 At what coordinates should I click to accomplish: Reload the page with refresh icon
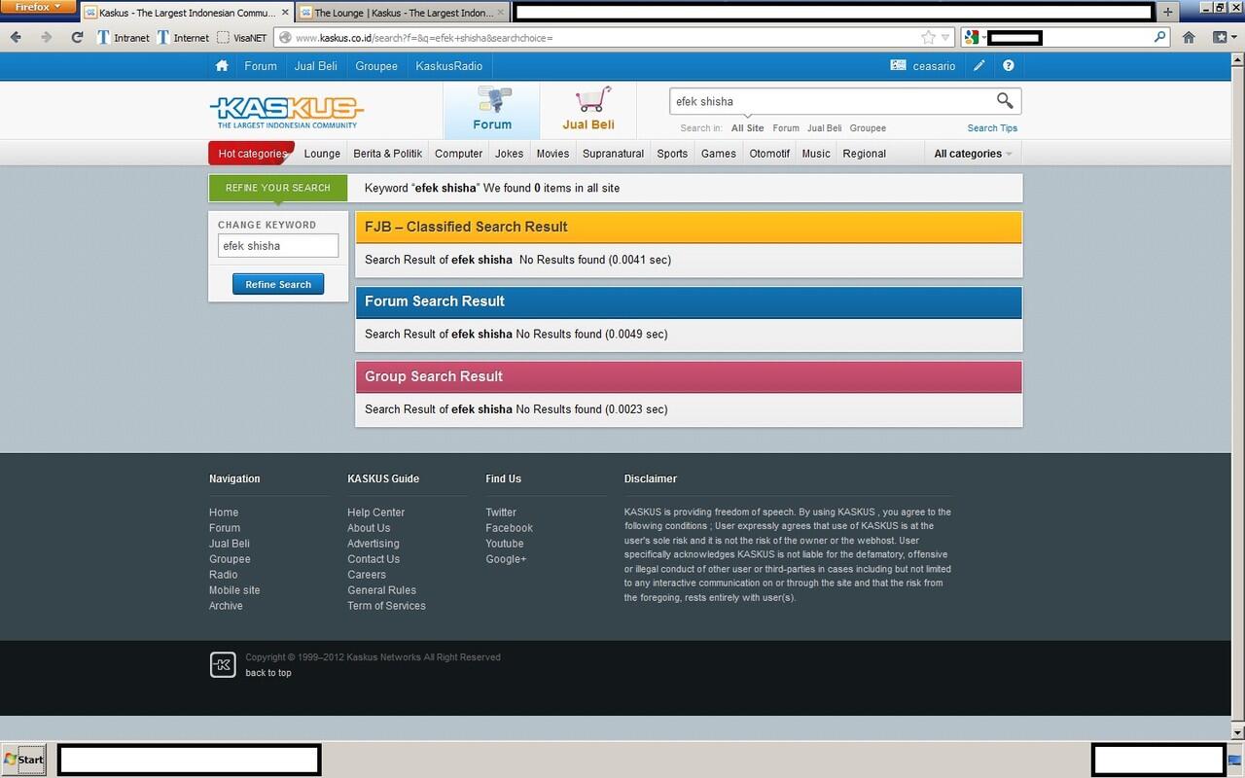tap(77, 37)
